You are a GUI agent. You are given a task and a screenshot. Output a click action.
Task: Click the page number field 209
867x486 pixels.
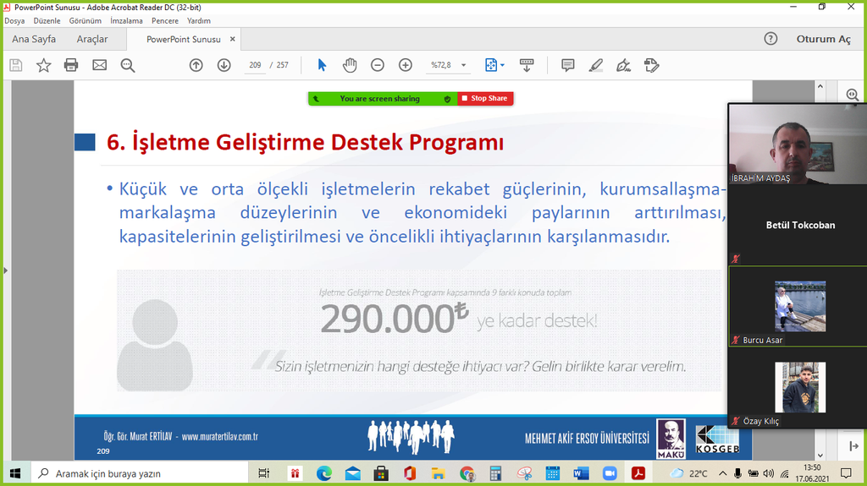pos(255,65)
